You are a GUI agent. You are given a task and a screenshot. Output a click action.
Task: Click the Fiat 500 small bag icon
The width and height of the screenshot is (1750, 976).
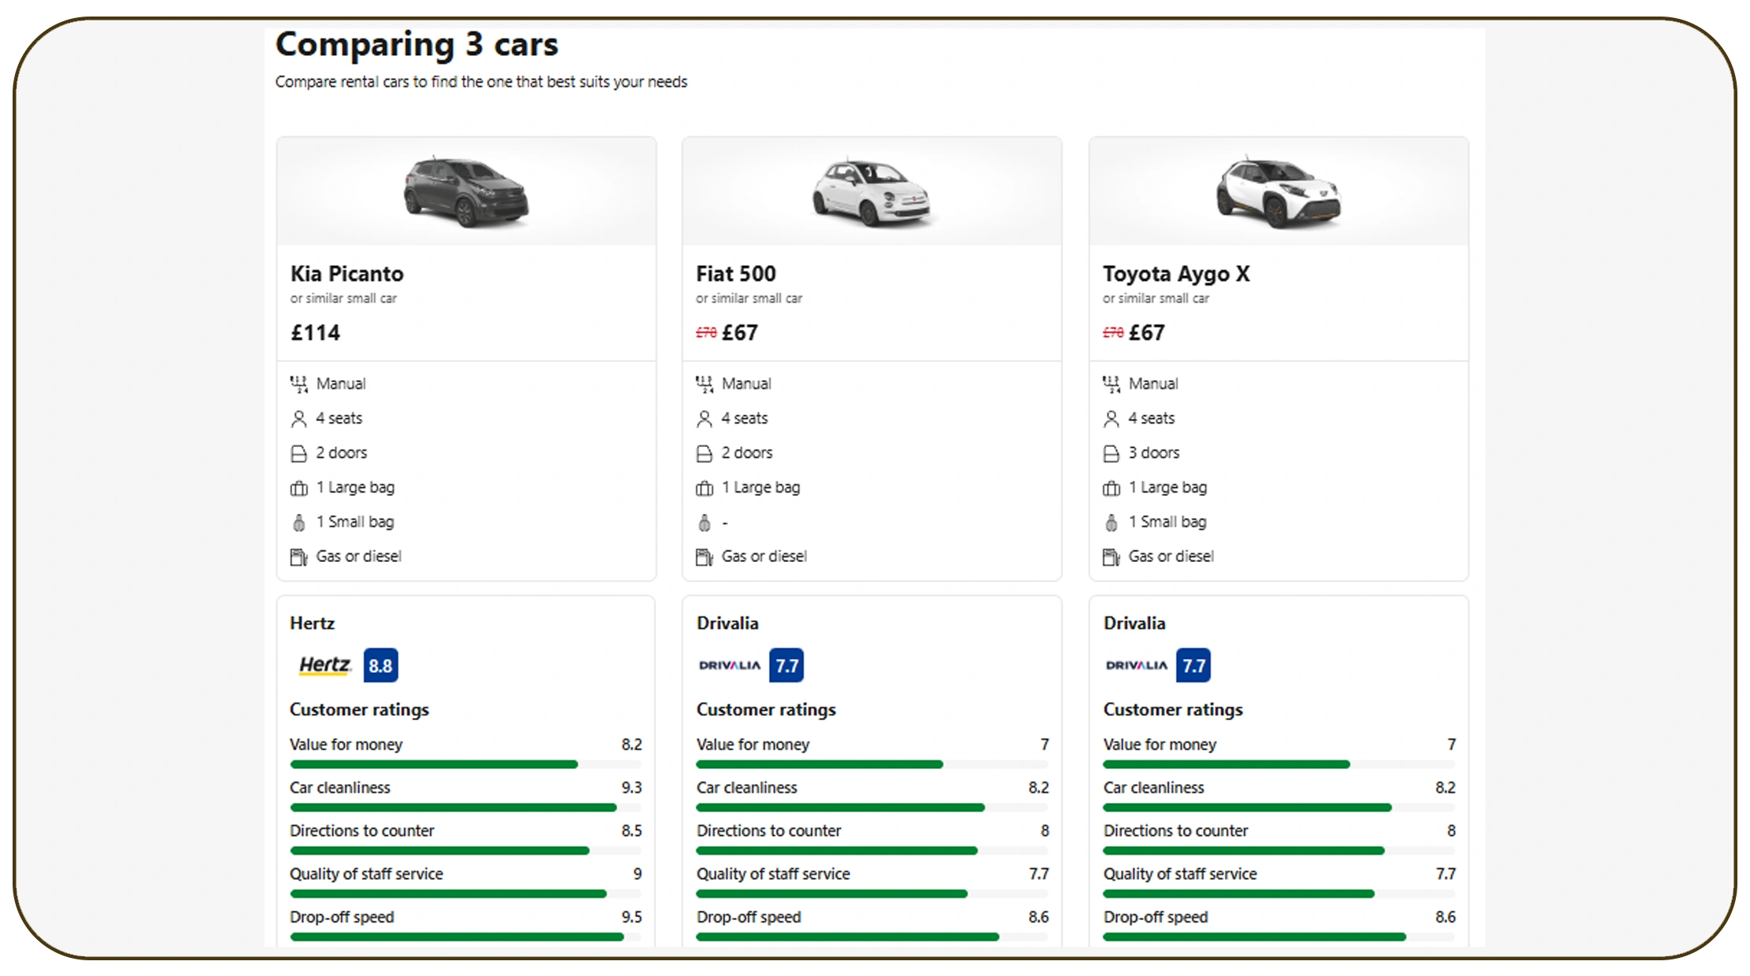(704, 523)
